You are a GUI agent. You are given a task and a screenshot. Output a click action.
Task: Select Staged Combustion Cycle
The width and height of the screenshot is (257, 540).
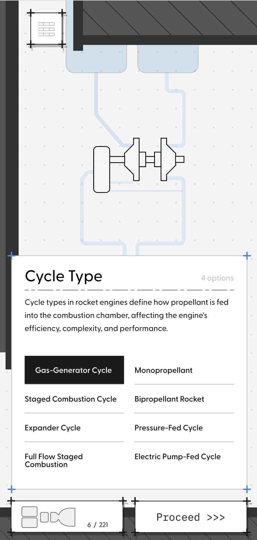(x=70, y=399)
